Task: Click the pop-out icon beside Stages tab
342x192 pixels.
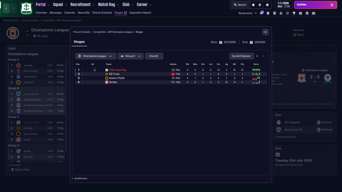Action: pyautogui.click(x=125, y=13)
